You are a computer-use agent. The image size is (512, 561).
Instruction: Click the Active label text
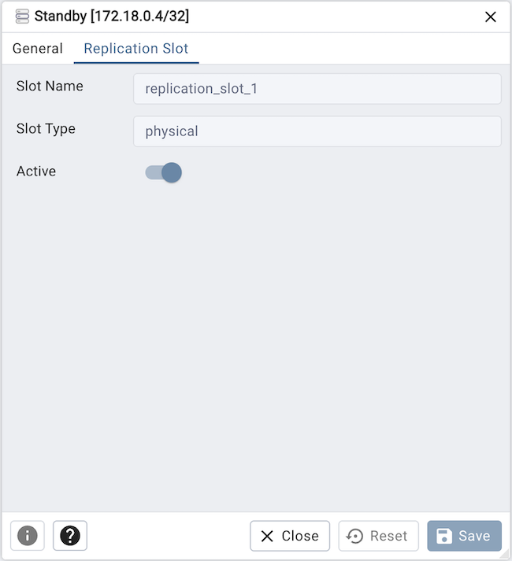coord(36,171)
